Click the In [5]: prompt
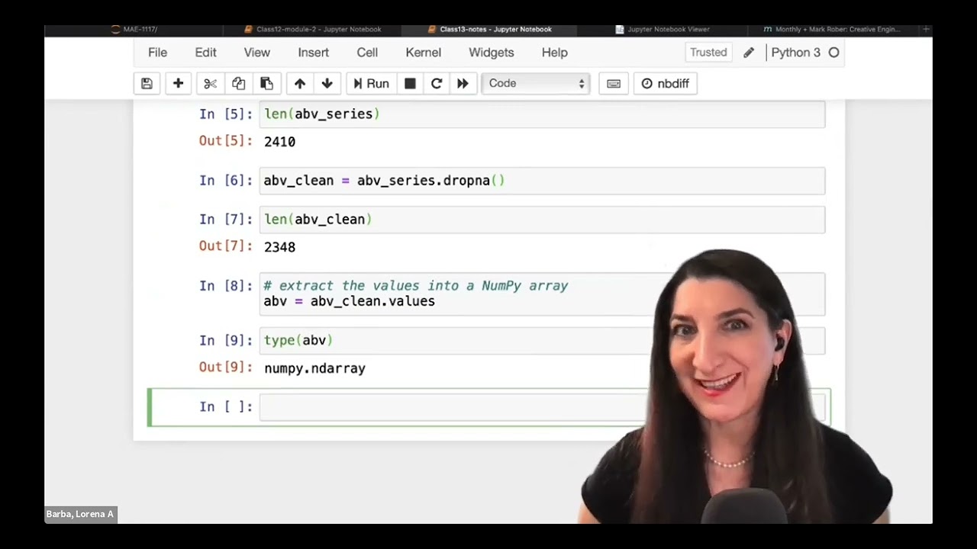The image size is (977, 549). (225, 114)
